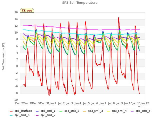
Task: Click magenta swatch beside sp3_smT_7
Action: point(37,115)
